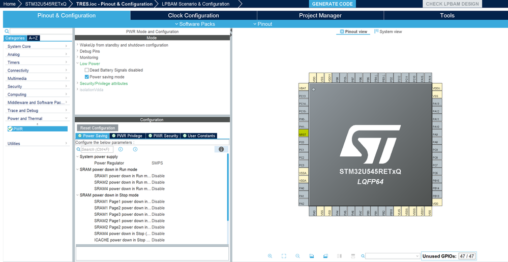508x262 pixels.
Task: Select the VBAT pin on the chip
Action: coord(303,88)
